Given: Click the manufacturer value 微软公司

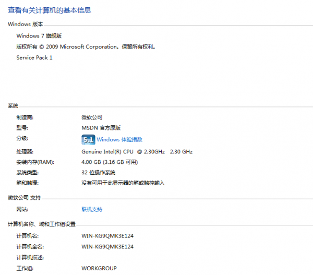Looking at the screenshot, I should coord(92,117).
